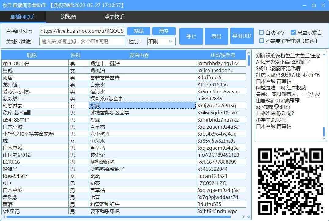
Task: Open the 性别 filter dropdown showing 不限
Action: (x=161, y=41)
